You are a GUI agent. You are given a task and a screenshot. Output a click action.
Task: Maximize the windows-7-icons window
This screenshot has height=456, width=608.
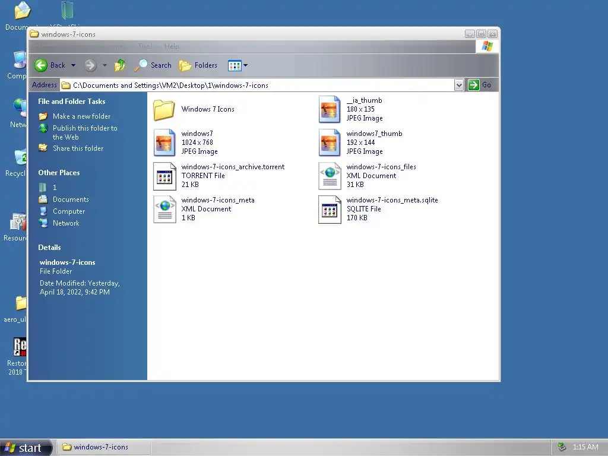tap(481, 34)
